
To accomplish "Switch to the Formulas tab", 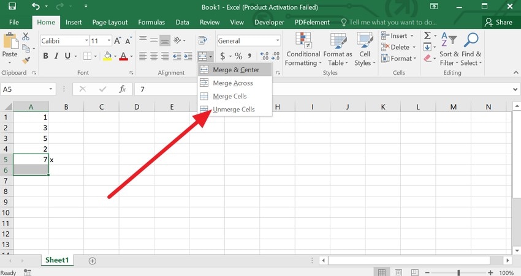I will pos(151,22).
